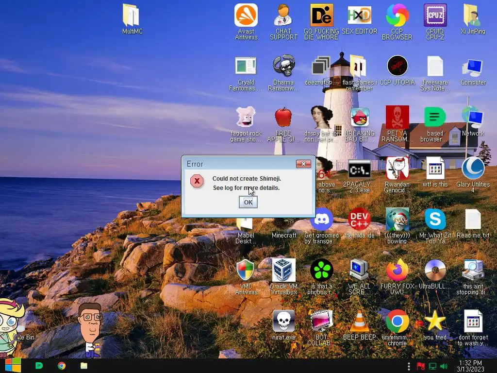Open the network tray monitor icon
This screenshot has height=373, width=497.
point(432,366)
